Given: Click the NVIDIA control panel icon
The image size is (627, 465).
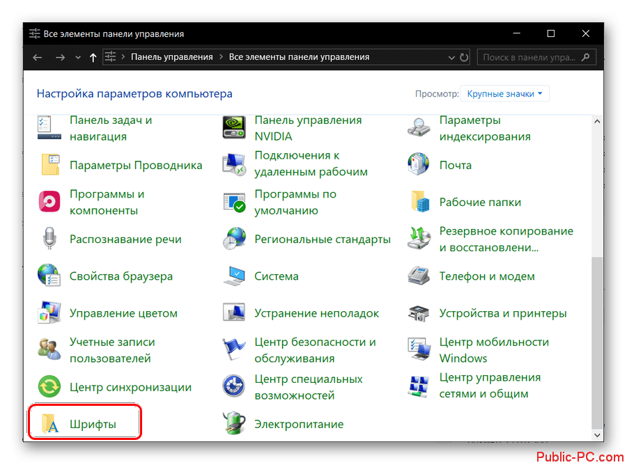Looking at the screenshot, I should (x=234, y=128).
